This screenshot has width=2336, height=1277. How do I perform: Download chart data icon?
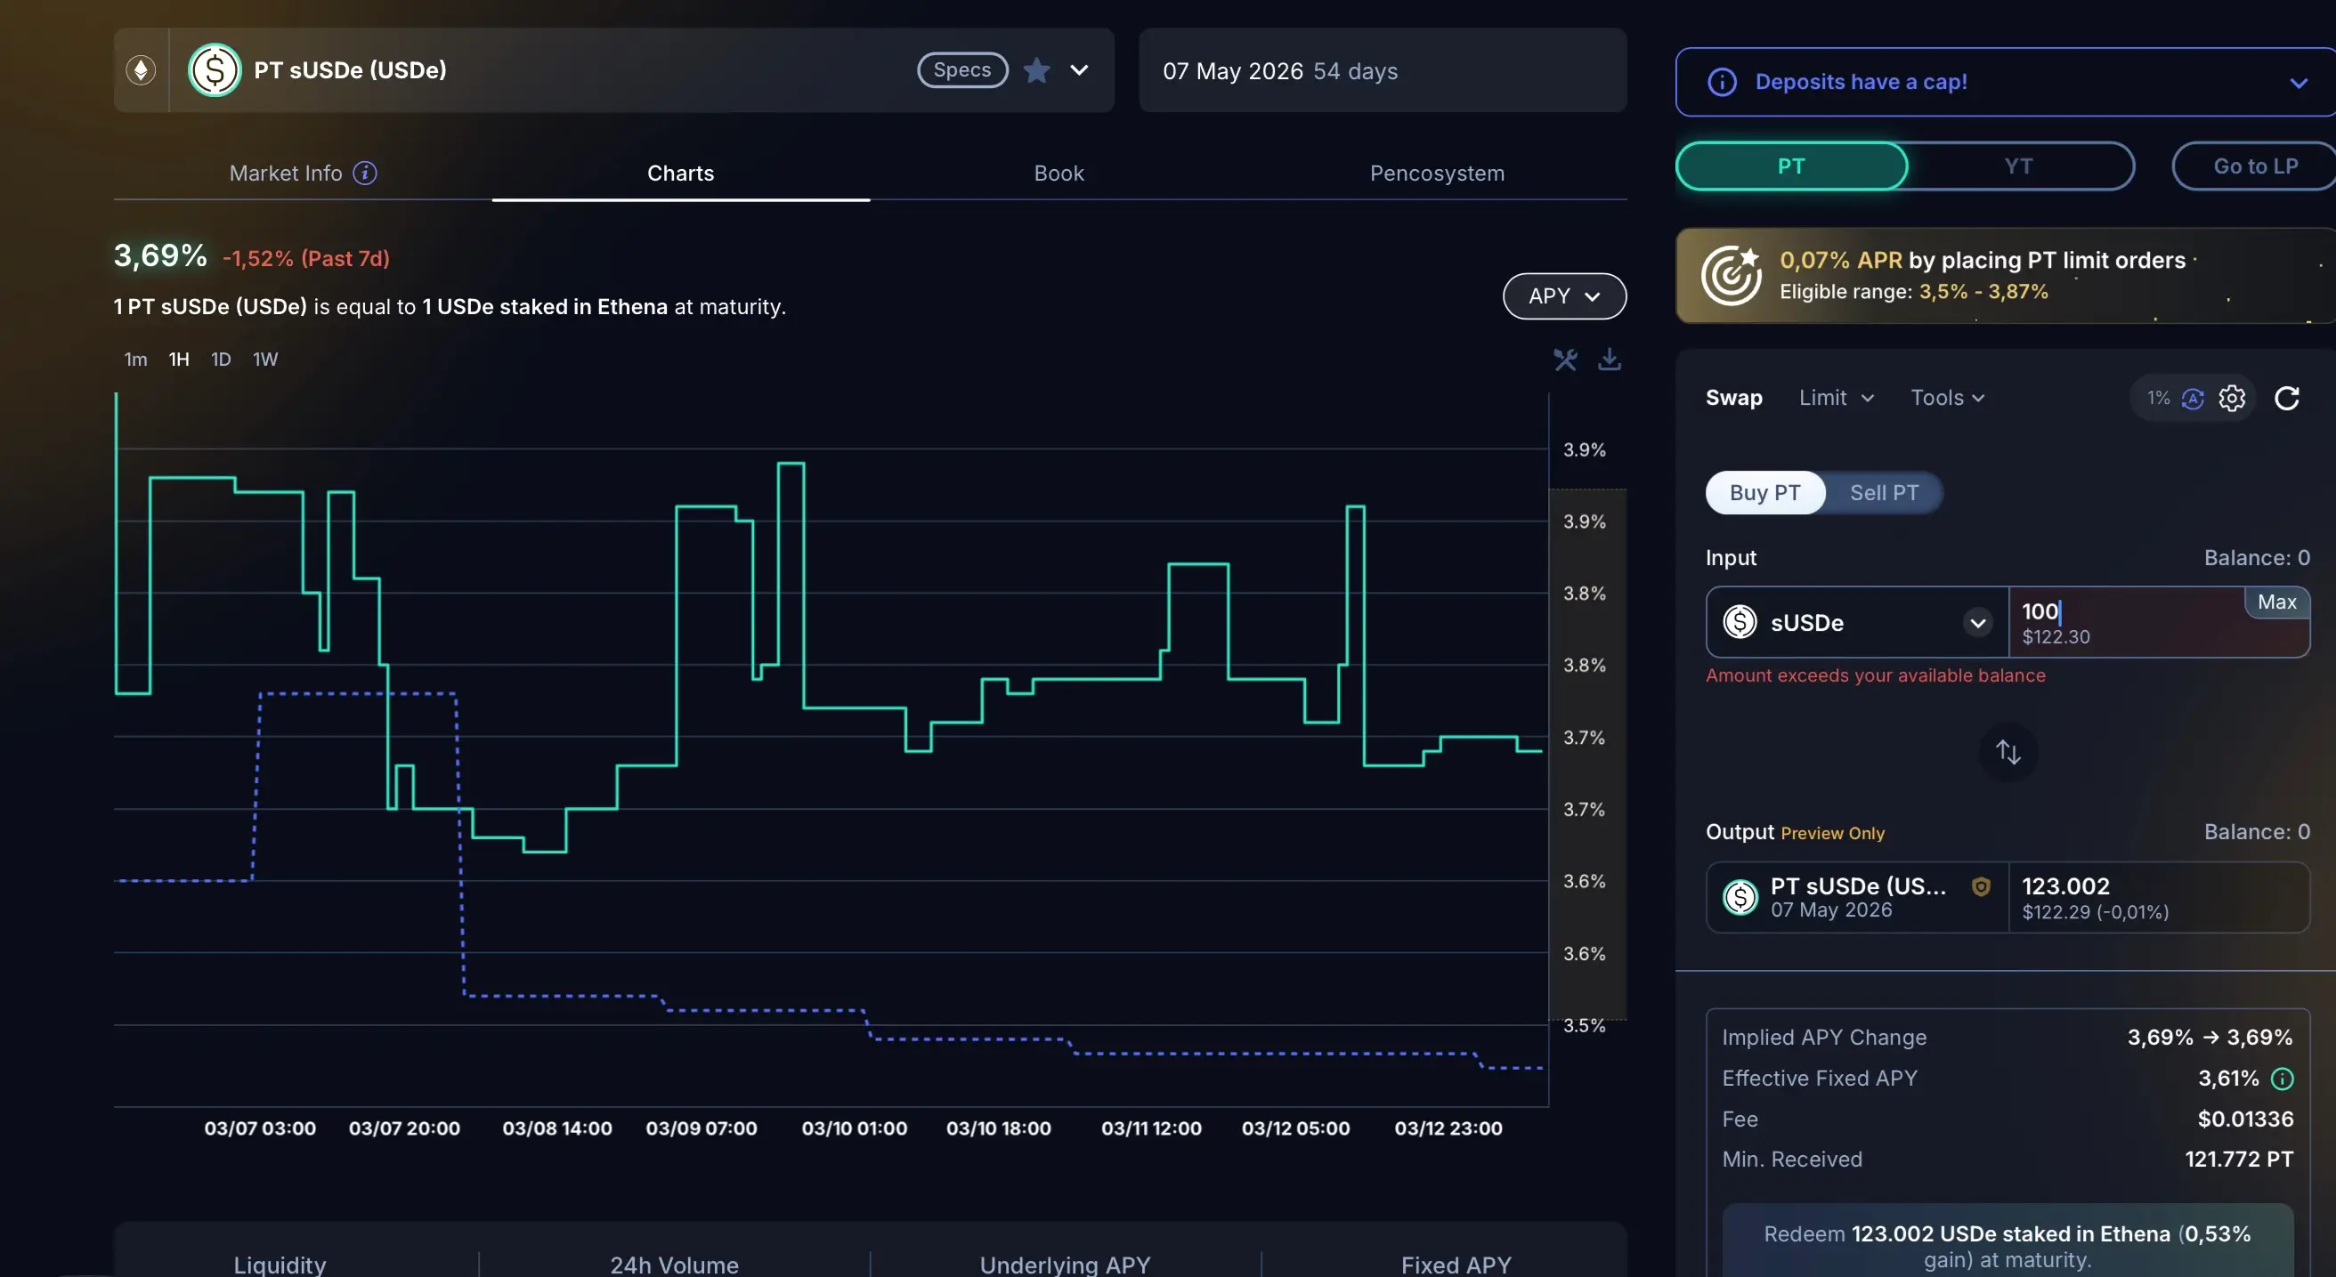(x=1610, y=360)
